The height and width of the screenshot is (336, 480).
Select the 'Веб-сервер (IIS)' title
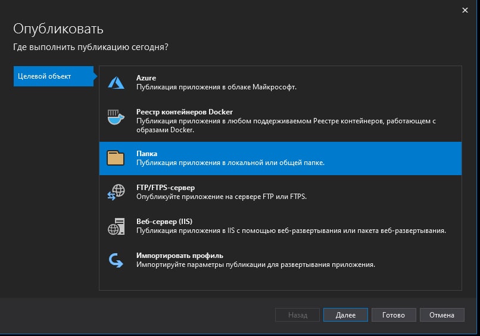(164, 222)
